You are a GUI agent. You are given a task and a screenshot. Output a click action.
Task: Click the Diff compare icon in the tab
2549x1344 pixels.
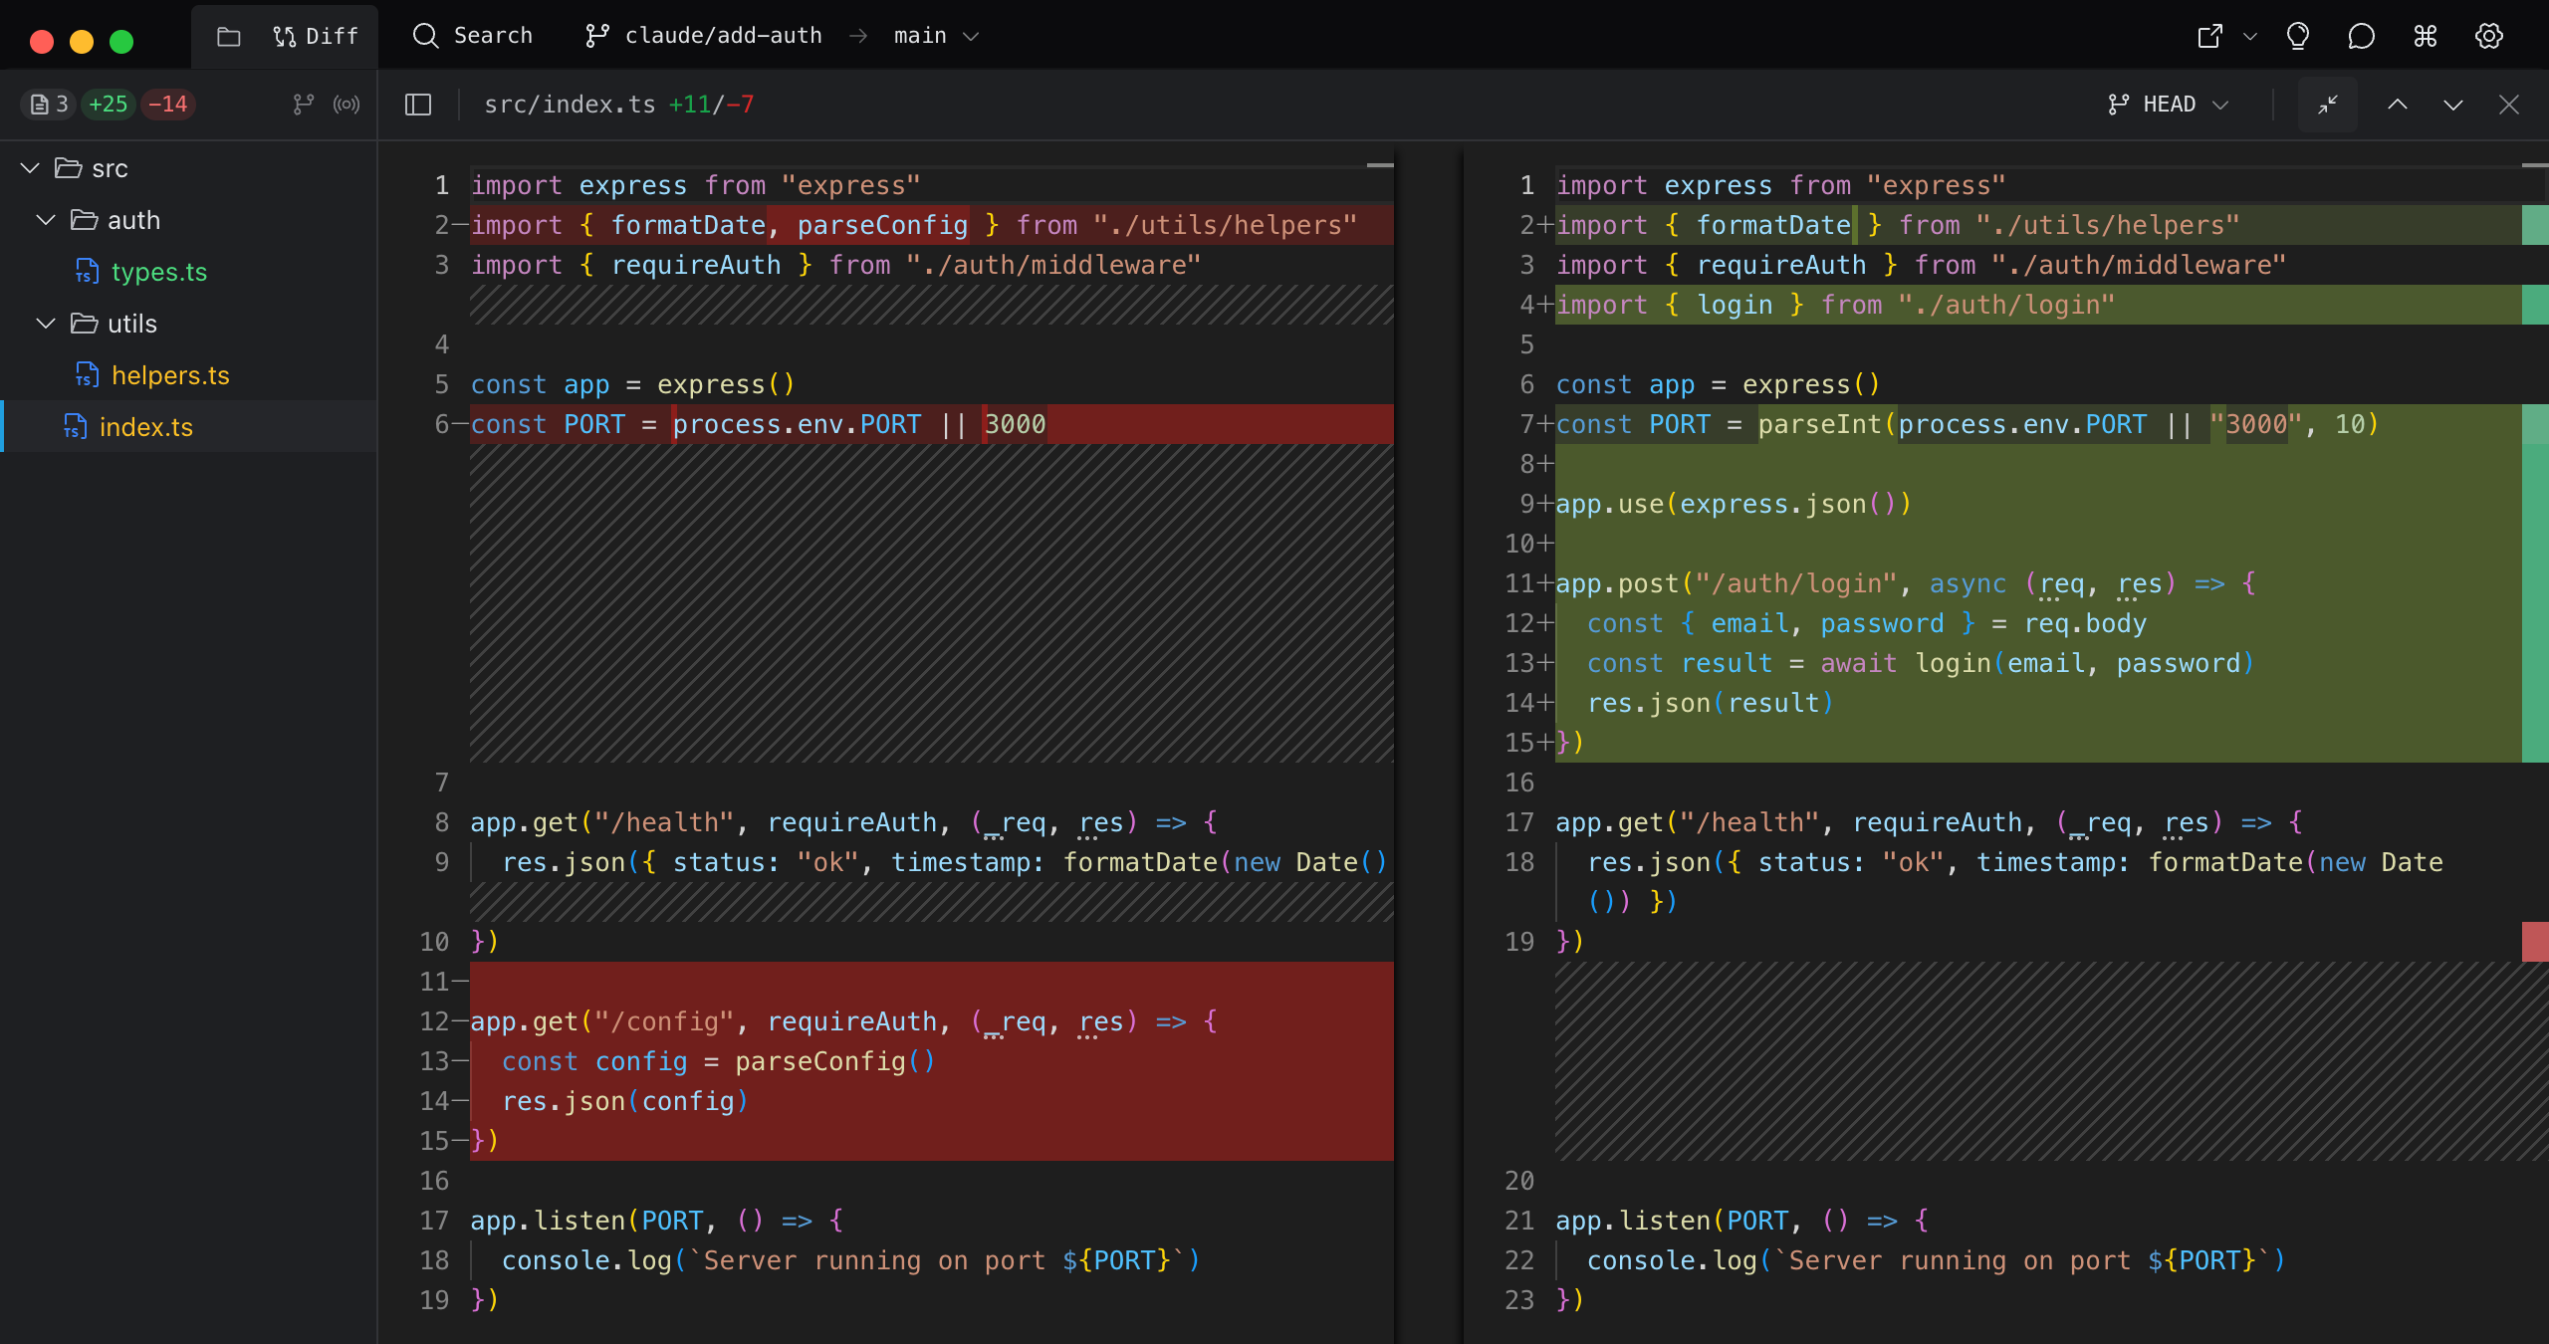(284, 37)
